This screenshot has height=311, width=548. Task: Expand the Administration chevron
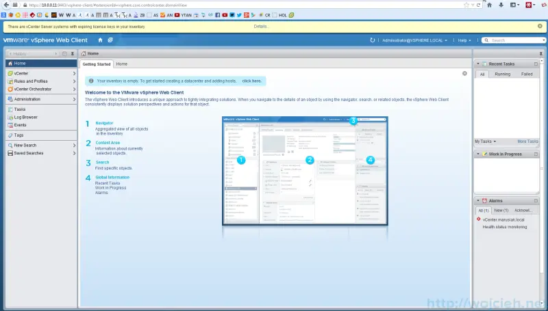(74, 99)
